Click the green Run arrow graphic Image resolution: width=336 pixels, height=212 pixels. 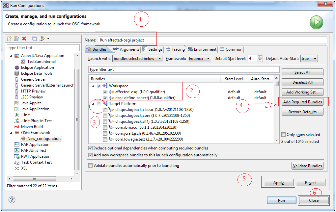(316, 22)
